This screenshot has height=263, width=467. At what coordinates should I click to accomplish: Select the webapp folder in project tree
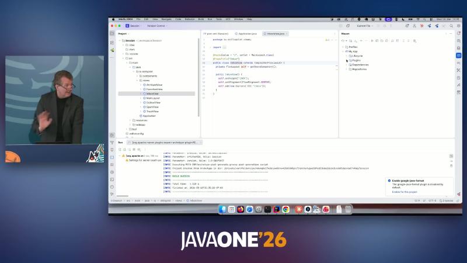coord(140,125)
